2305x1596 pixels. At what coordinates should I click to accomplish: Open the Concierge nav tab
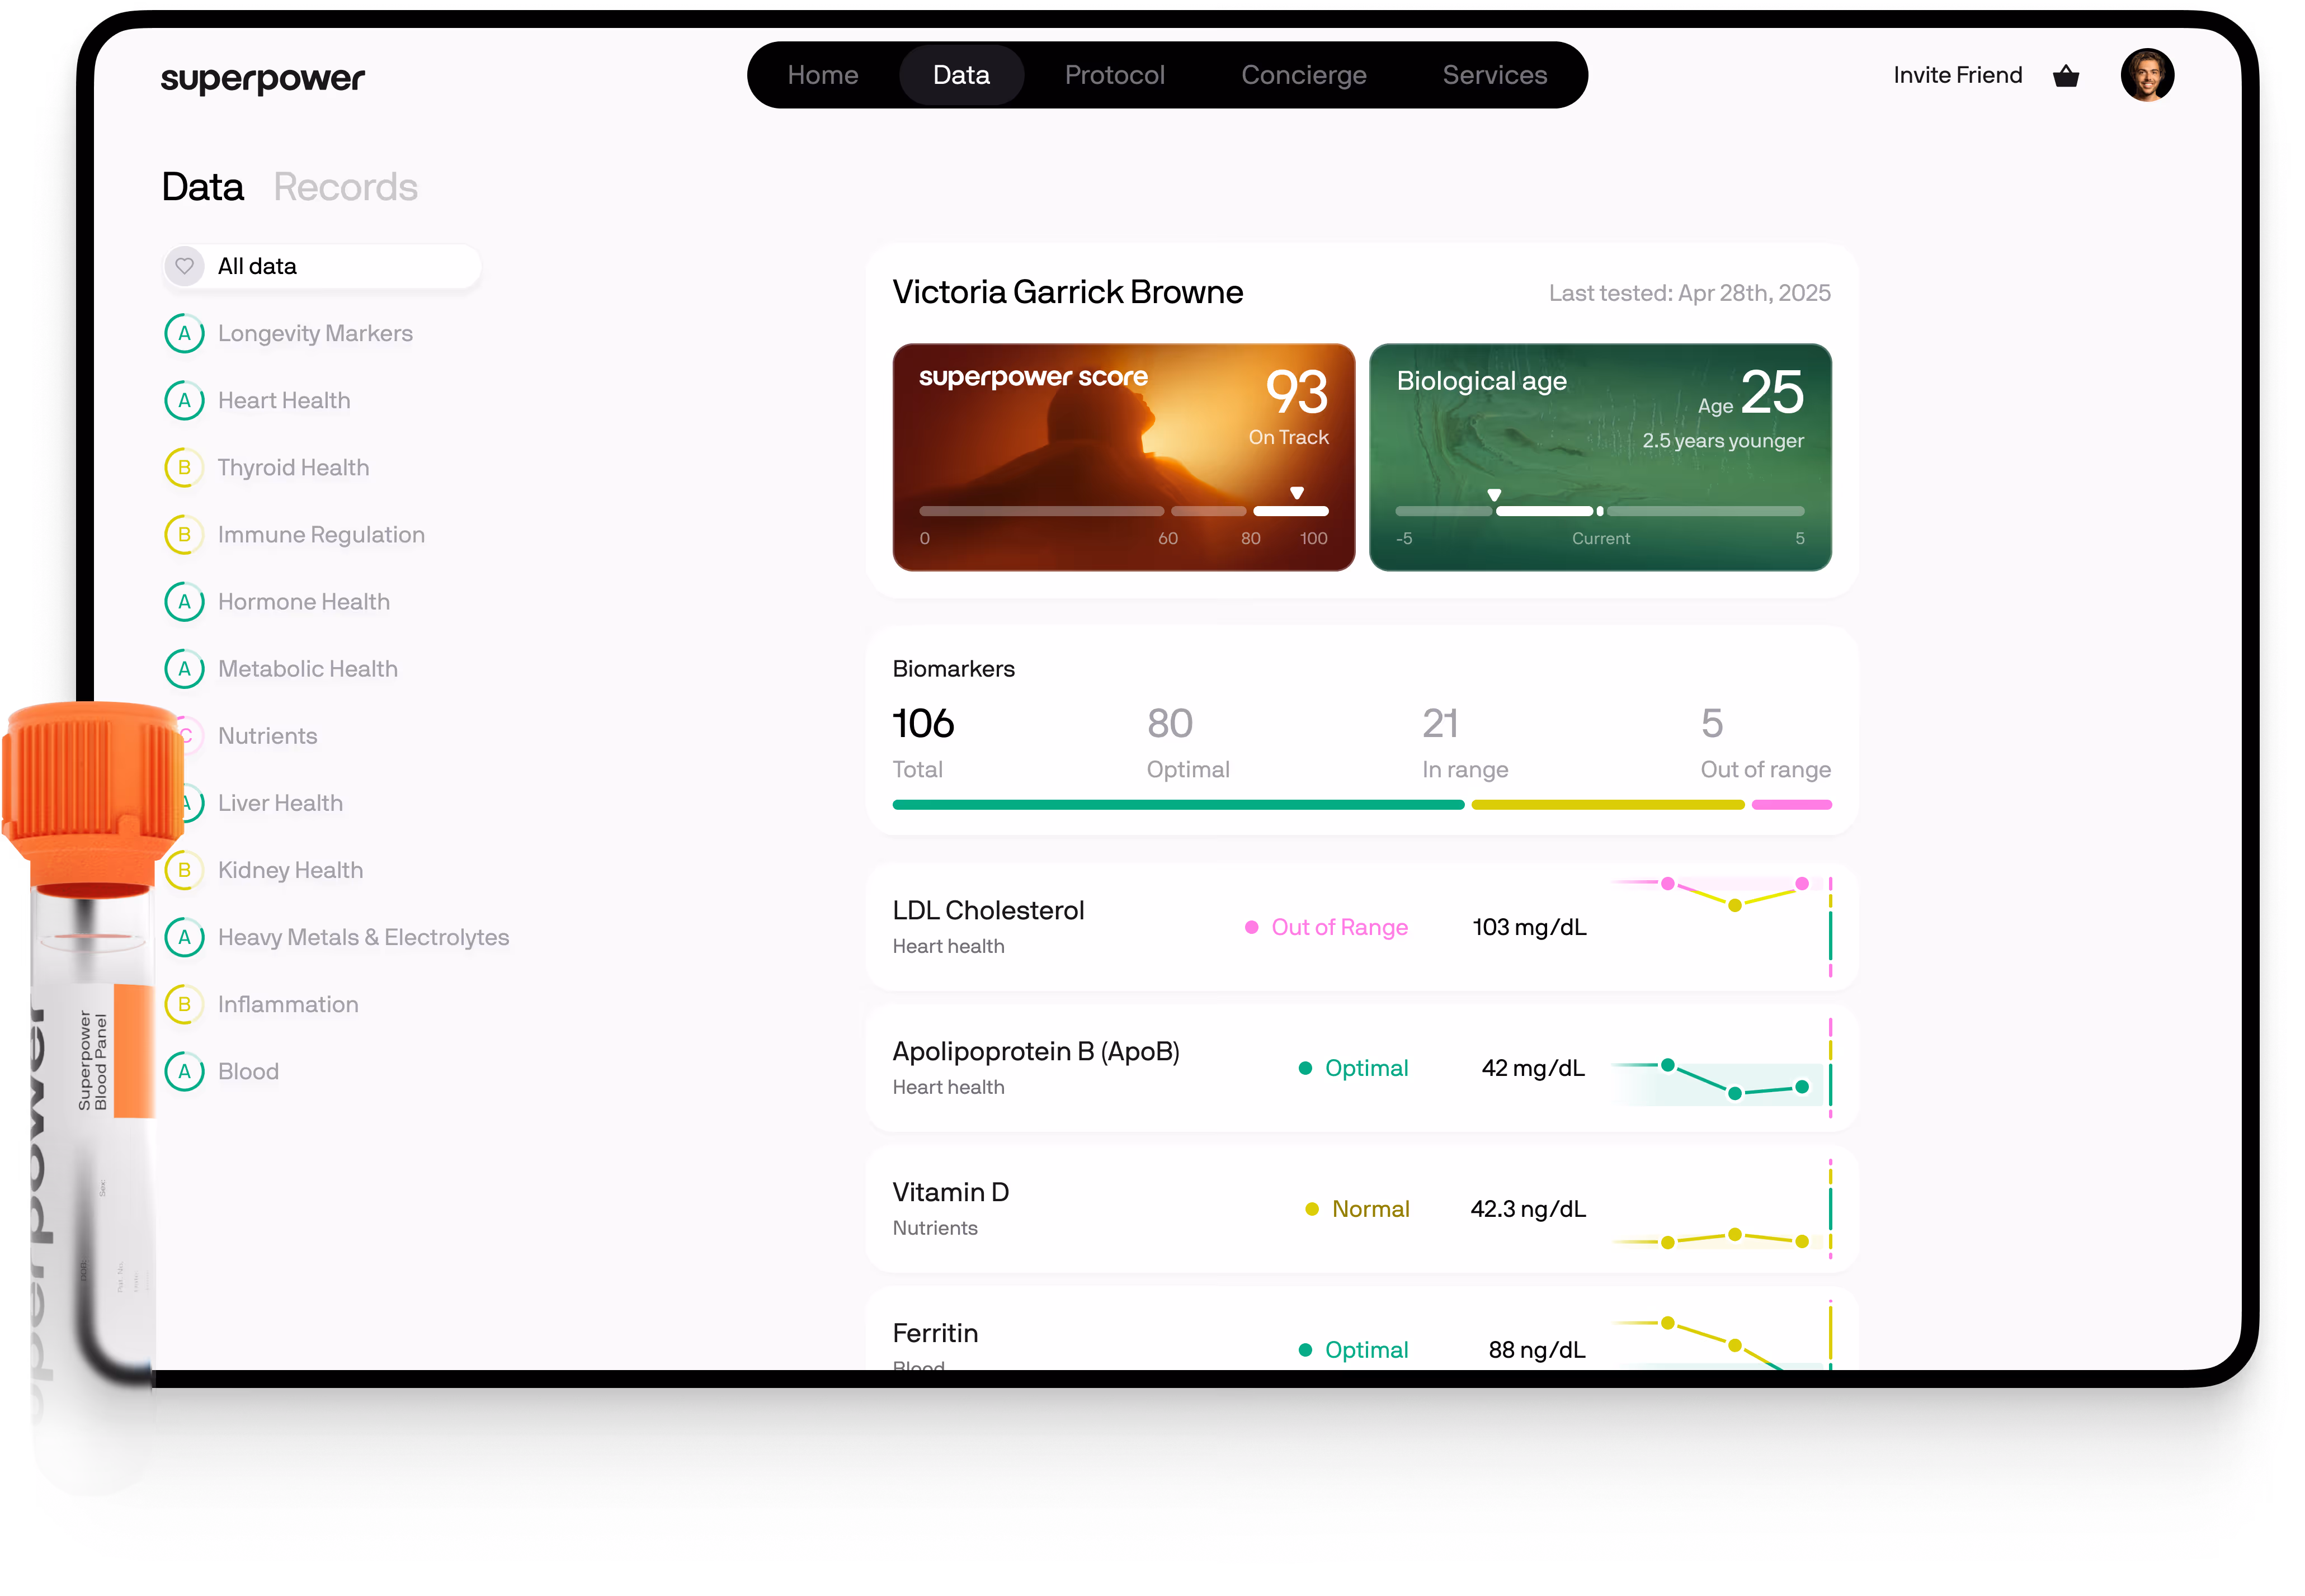[1303, 76]
